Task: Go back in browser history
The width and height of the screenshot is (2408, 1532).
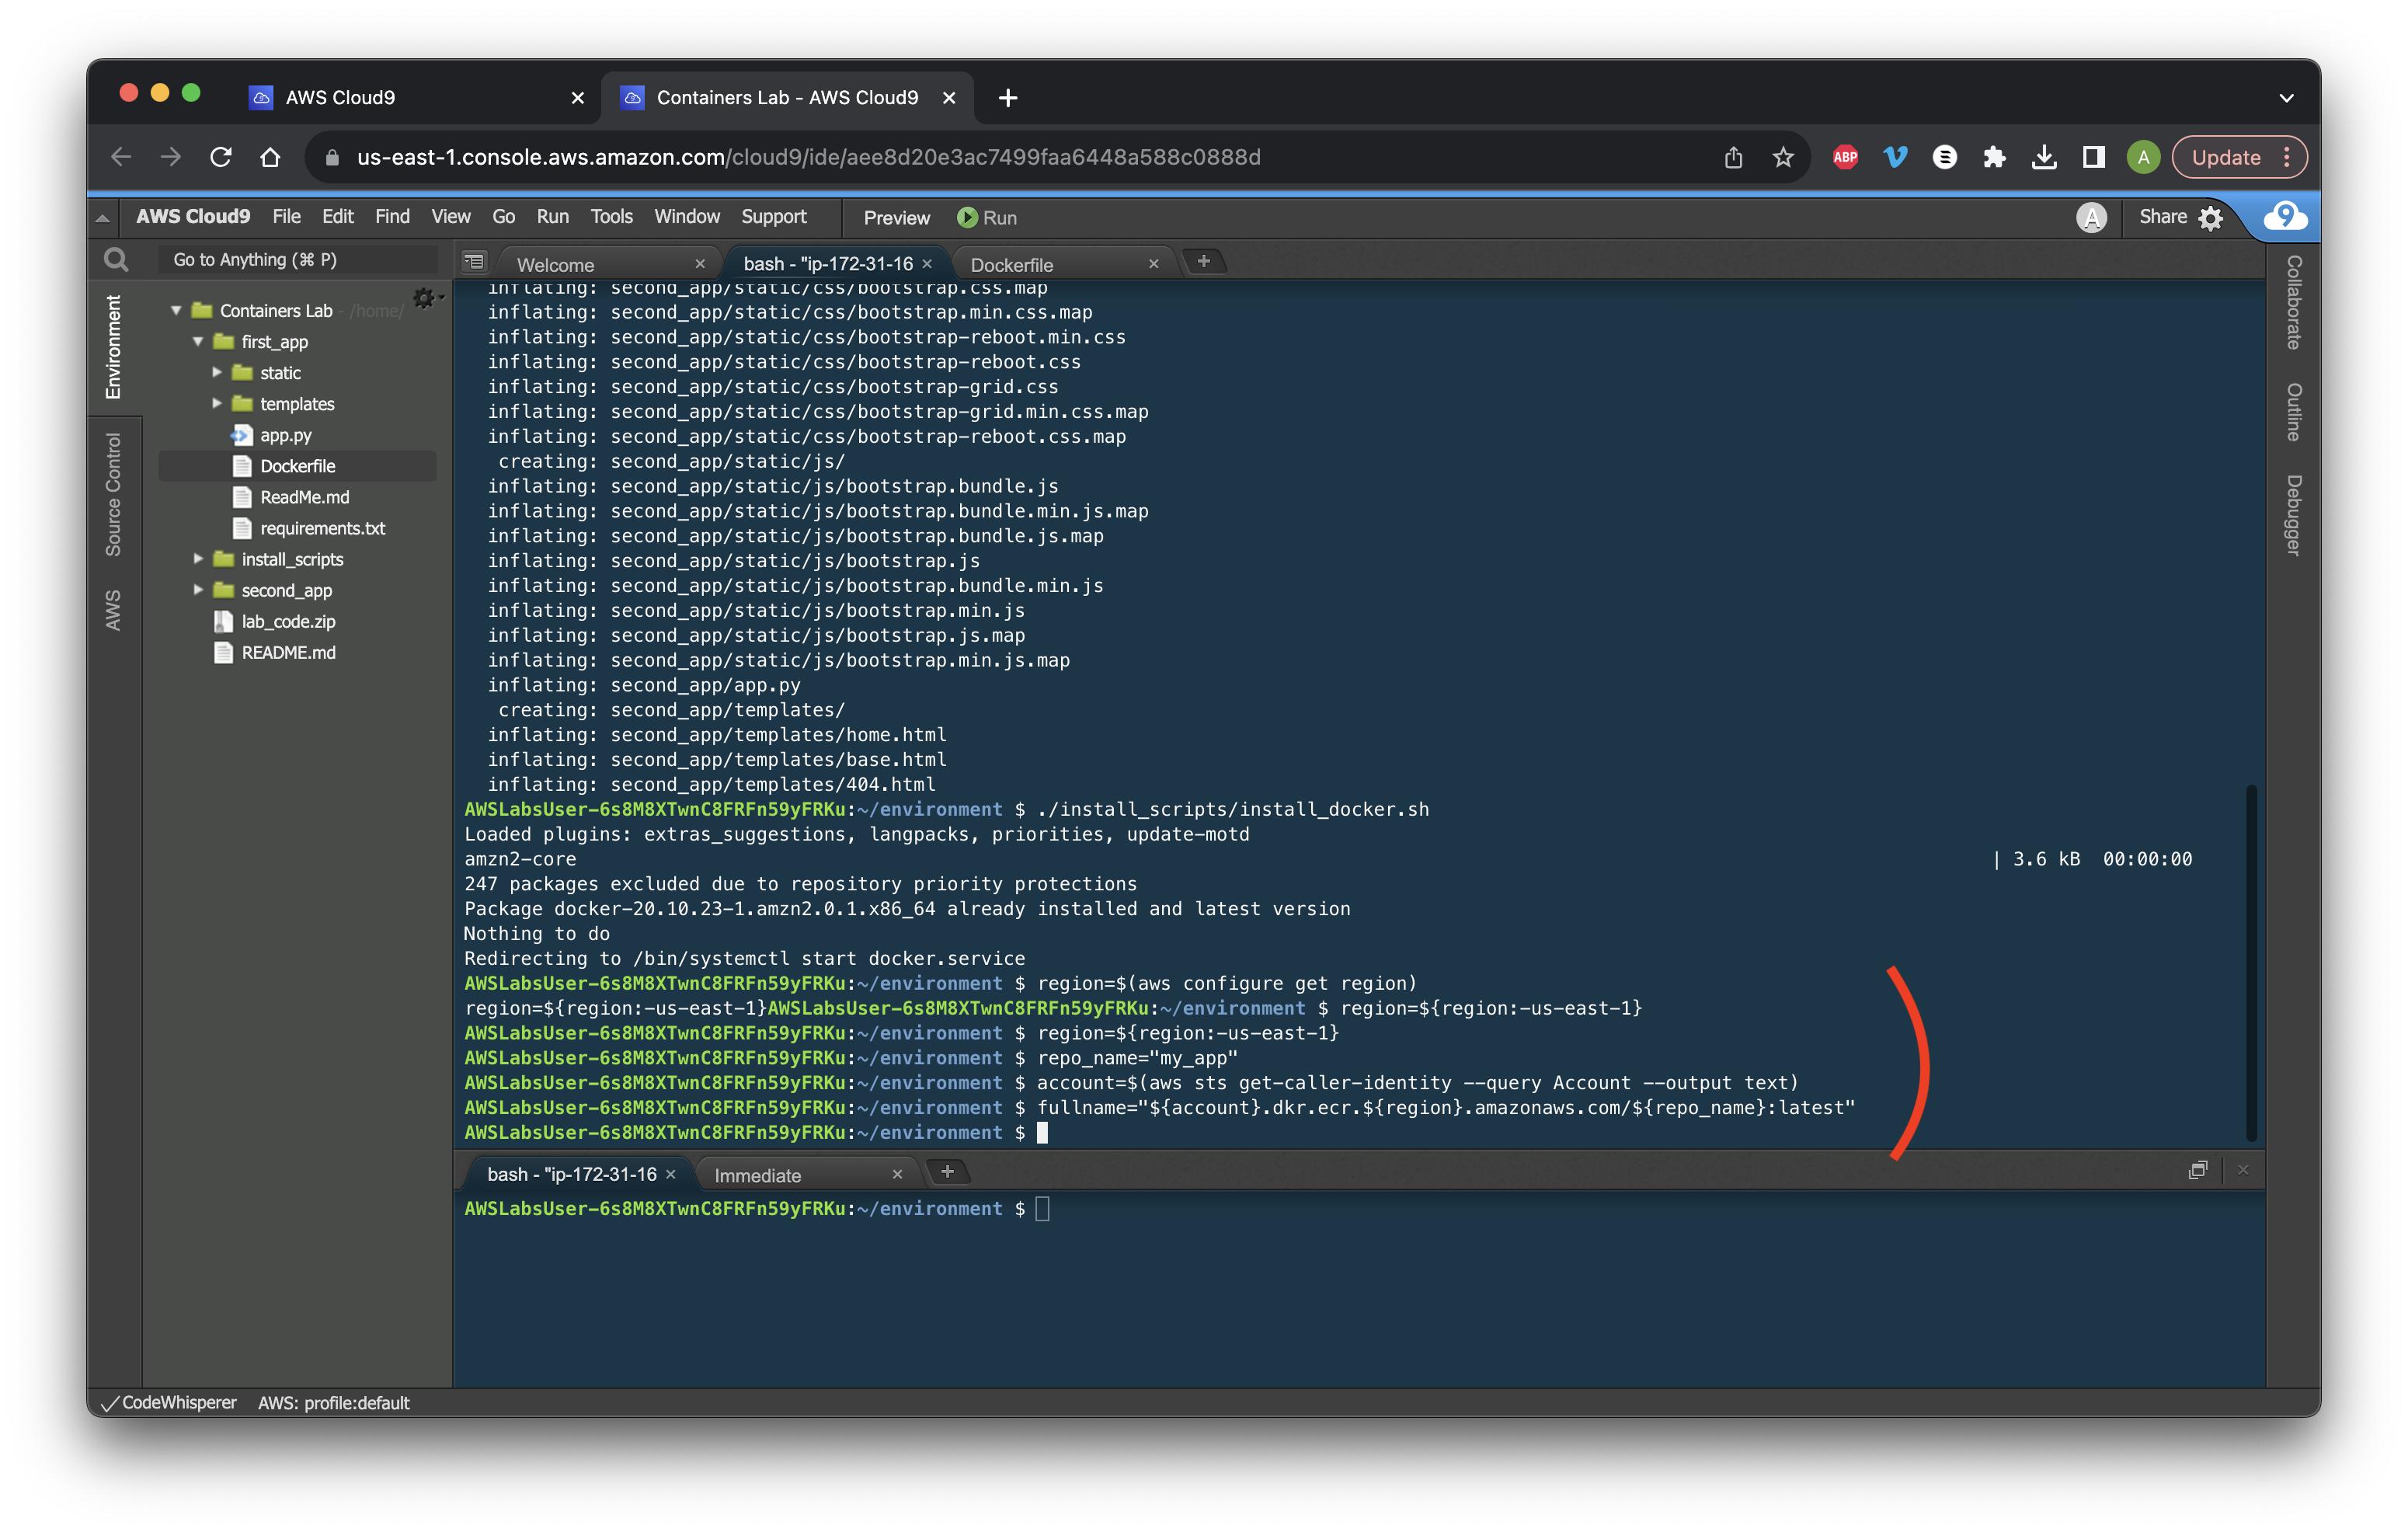Action: [x=121, y=157]
